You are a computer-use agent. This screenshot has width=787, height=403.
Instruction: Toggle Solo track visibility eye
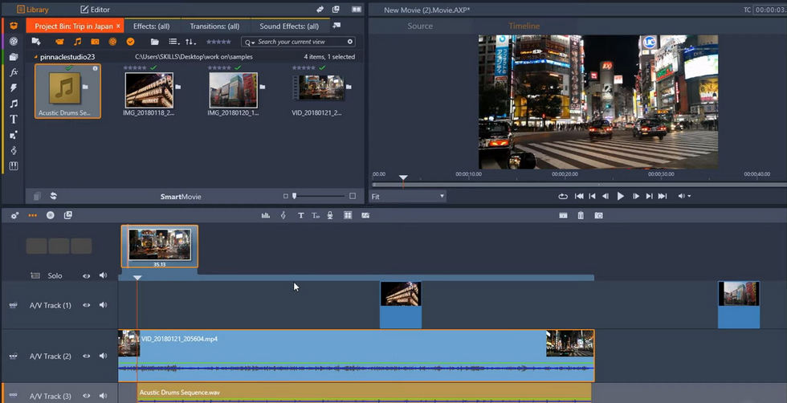coord(87,275)
